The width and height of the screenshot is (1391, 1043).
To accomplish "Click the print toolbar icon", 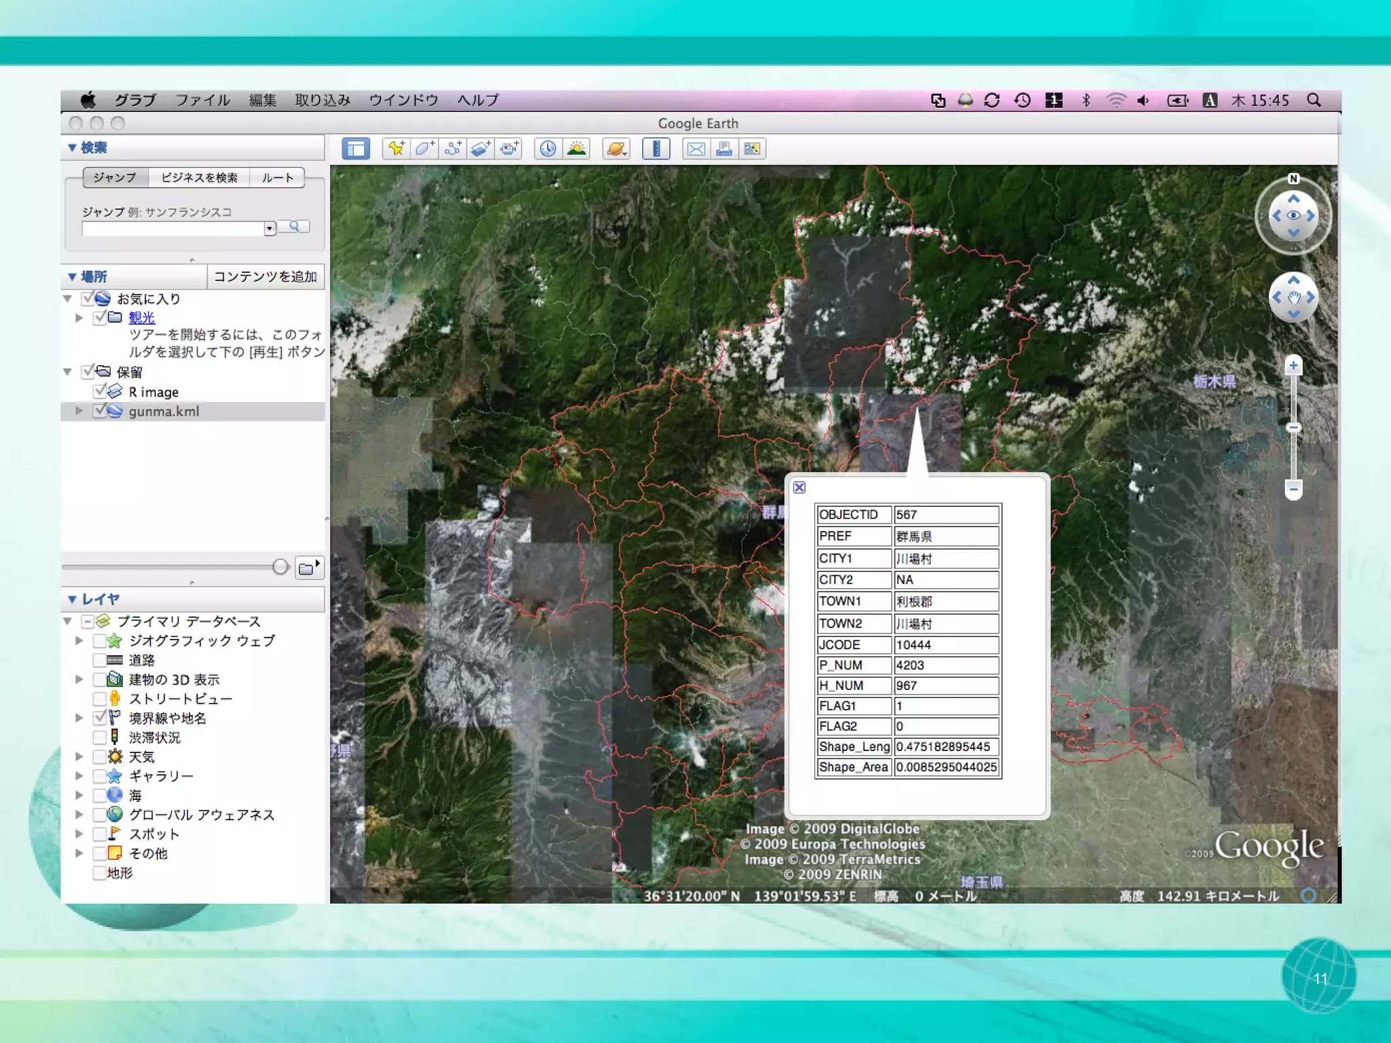I will click(724, 149).
